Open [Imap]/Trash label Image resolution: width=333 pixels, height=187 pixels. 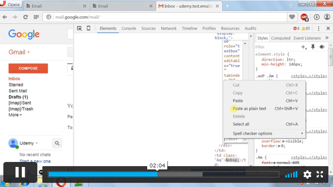coord(21,109)
